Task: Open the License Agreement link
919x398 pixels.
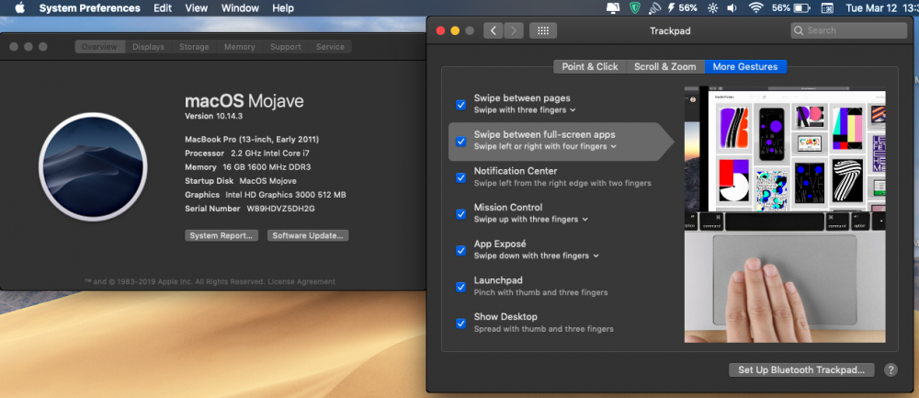Action: coord(301,282)
